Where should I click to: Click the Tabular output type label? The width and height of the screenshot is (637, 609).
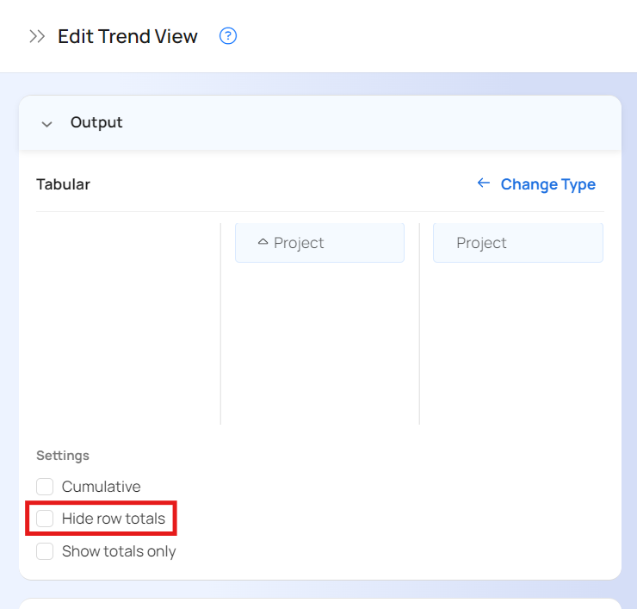[x=63, y=184]
